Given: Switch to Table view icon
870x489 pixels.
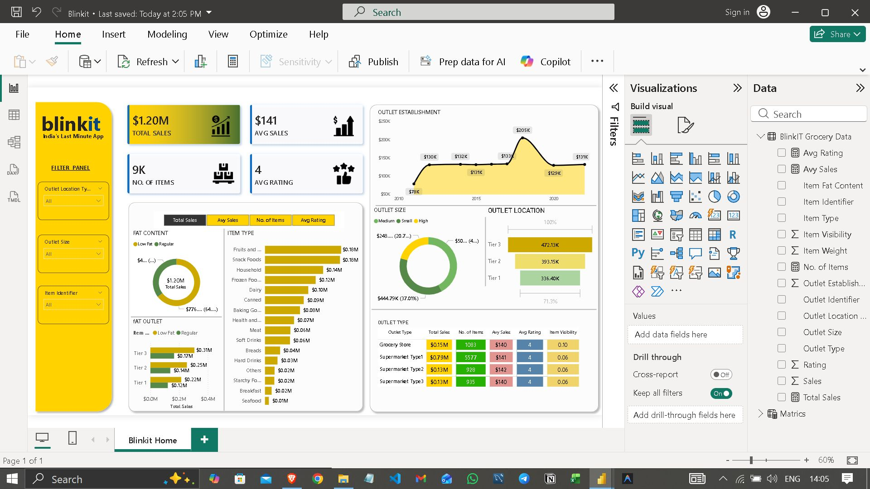Looking at the screenshot, I should [14, 115].
